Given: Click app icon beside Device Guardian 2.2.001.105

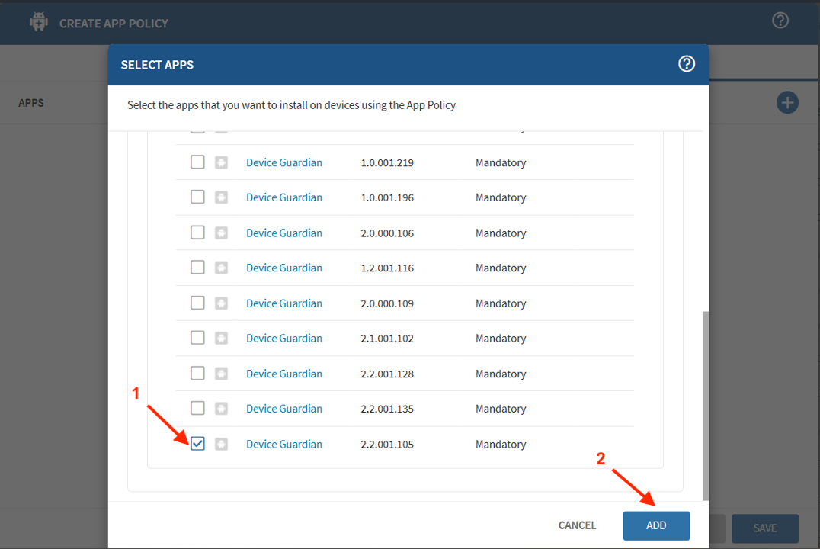Looking at the screenshot, I should tap(221, 444).
